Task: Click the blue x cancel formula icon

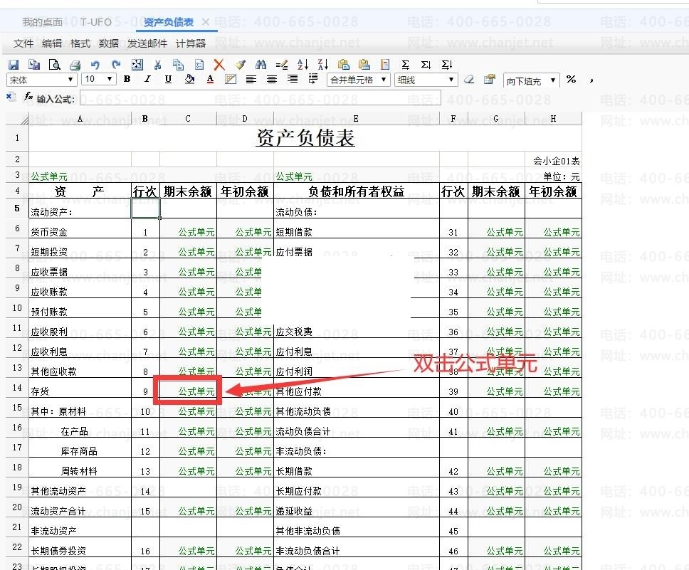Action: [11, 96]
